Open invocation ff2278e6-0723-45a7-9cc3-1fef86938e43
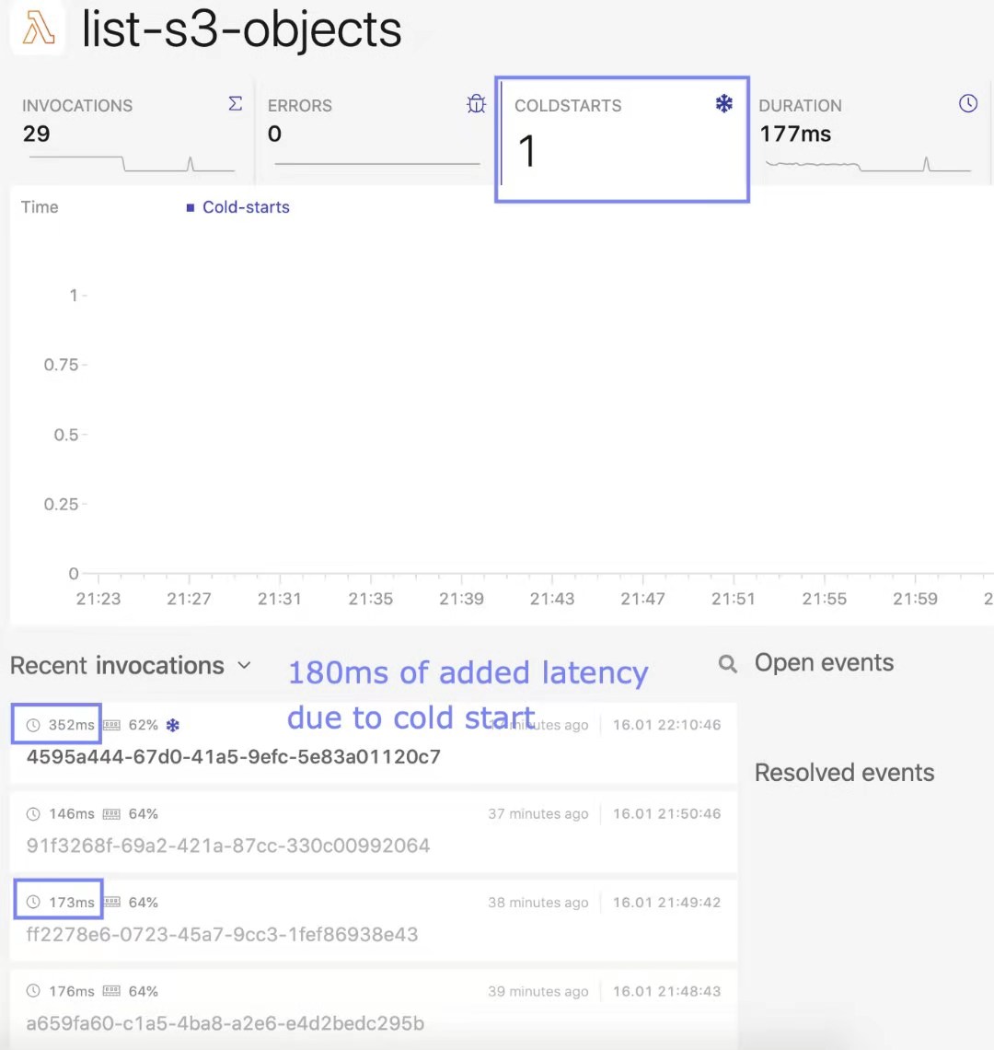Viewport: 994px width, 1050px height. pyautogui.click(x=222, y=934)
